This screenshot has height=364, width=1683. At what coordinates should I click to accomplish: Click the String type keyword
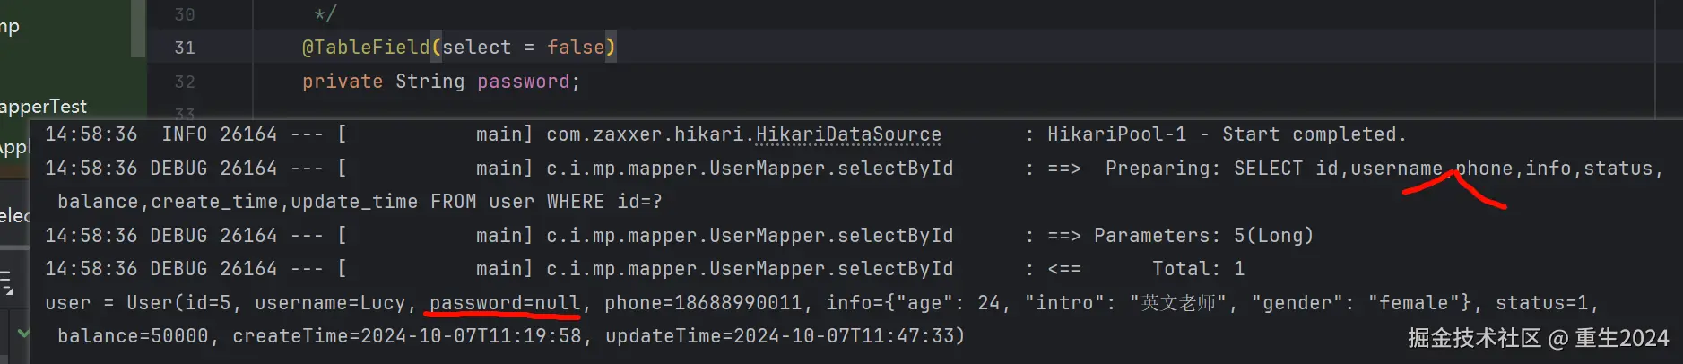coord(429,82)
